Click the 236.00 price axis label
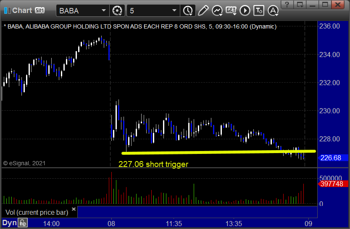This screenshot has height=229, width=350. coord(329,26)
